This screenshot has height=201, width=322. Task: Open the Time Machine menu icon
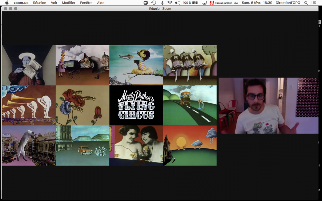tap(153, 3)
